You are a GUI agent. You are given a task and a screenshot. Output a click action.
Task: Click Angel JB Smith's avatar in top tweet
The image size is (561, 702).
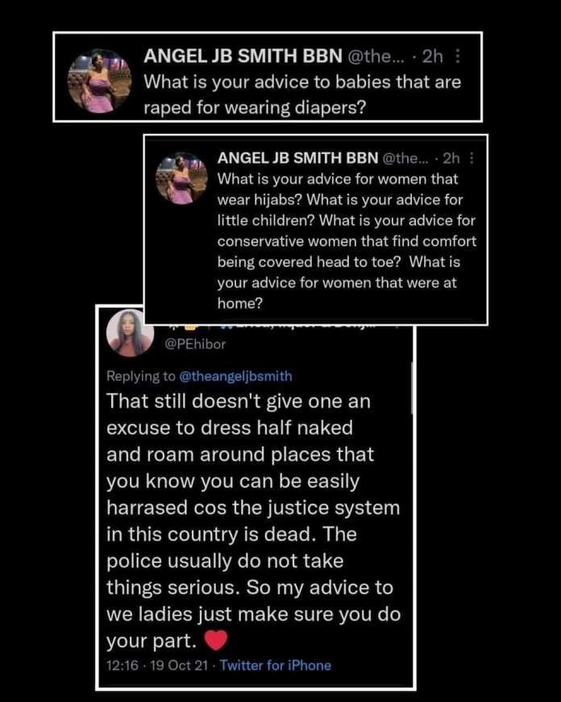pos(99,81)
